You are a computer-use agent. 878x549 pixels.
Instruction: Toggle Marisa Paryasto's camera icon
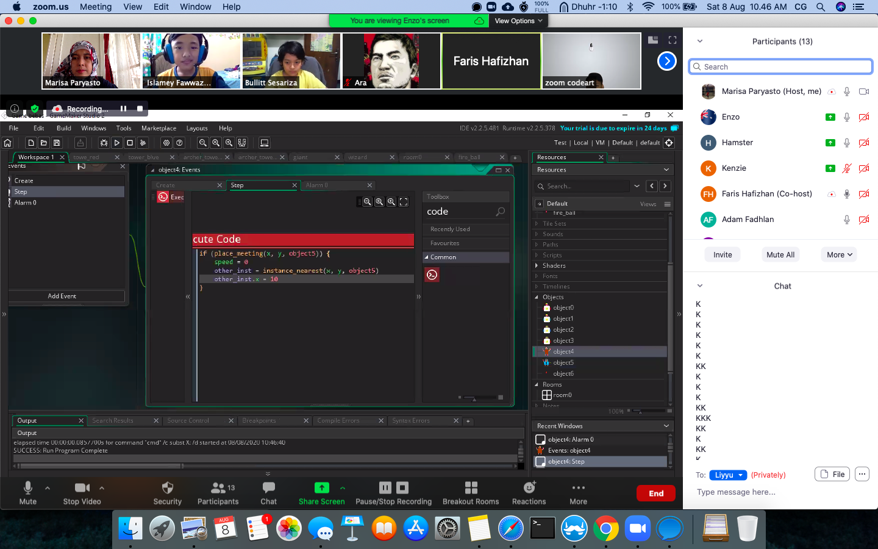pos(864,91)
